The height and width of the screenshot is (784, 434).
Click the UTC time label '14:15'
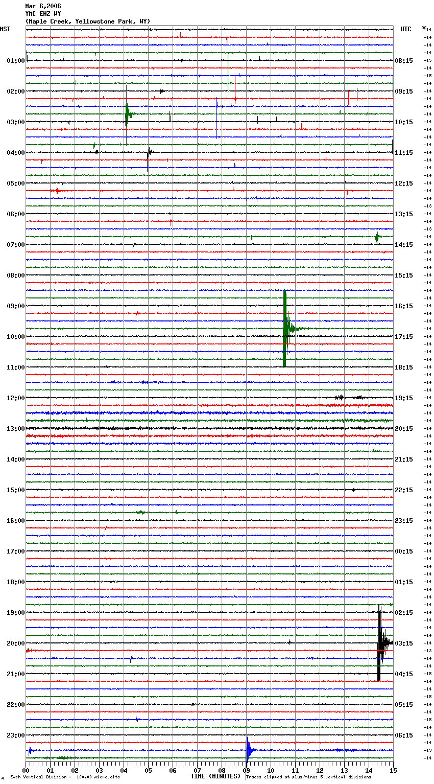404,245
